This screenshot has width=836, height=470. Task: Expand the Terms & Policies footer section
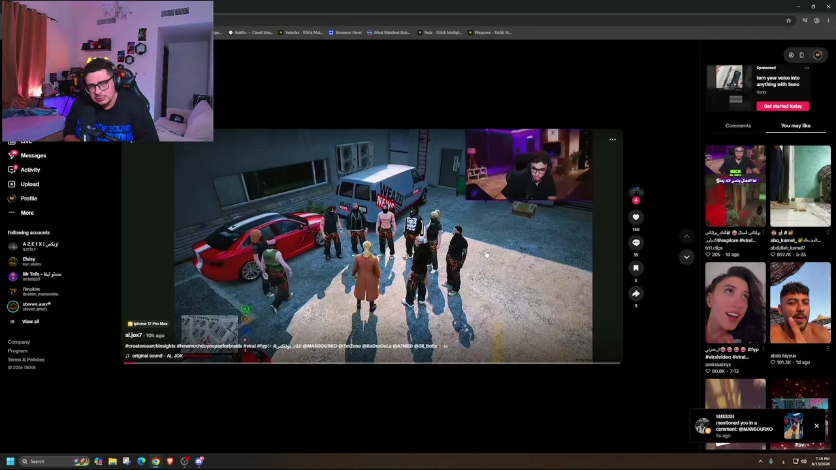[x=26, y=360]
